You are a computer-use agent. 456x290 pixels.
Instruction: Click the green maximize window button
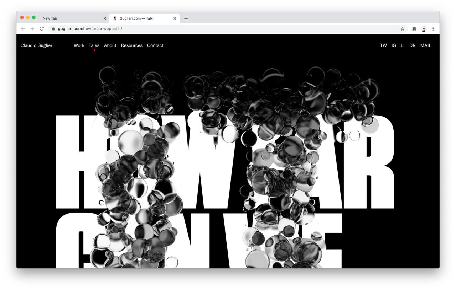click(34, 17)
